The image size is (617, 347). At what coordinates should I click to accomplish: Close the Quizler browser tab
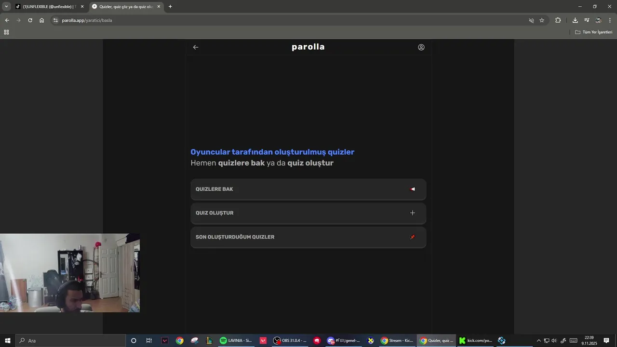tap(159, 7)
